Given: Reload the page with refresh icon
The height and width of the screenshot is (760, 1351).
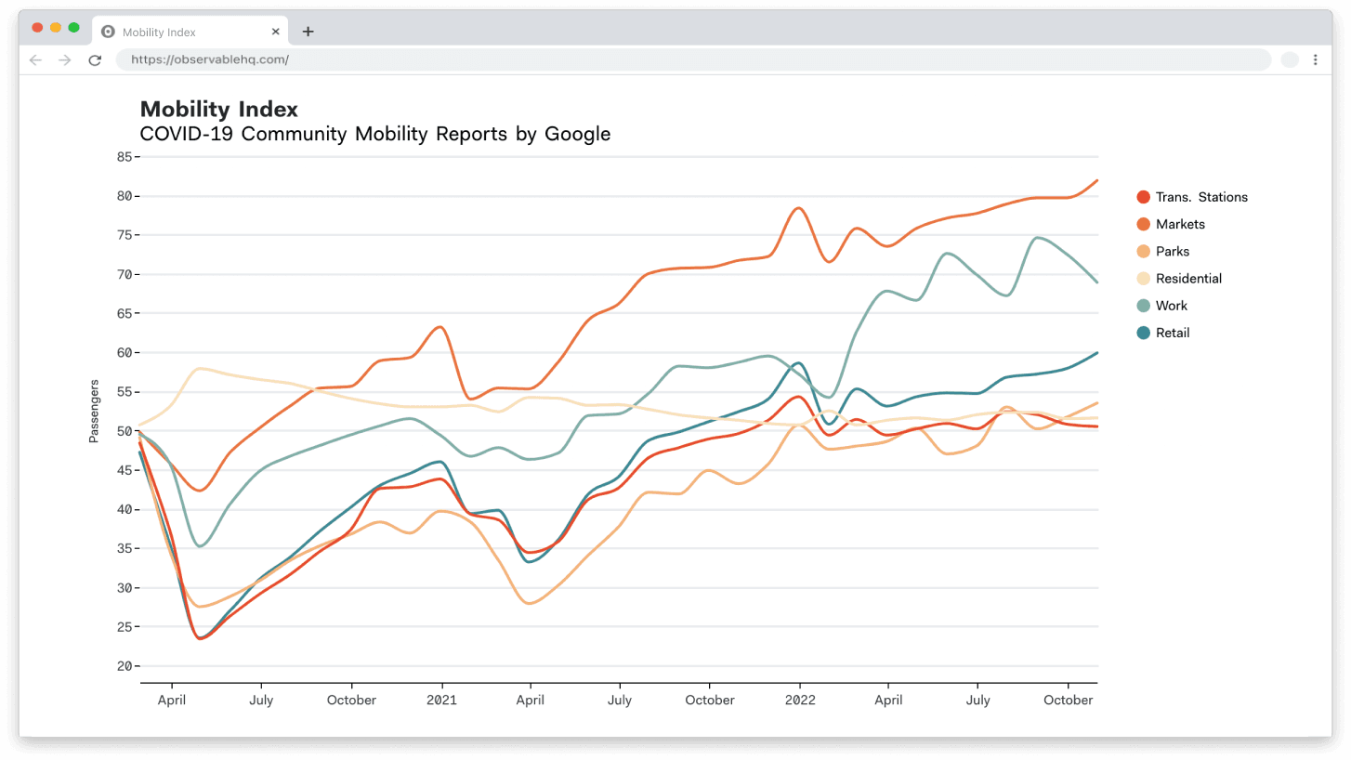Looking at the screenshot, I should click(94, 60).
